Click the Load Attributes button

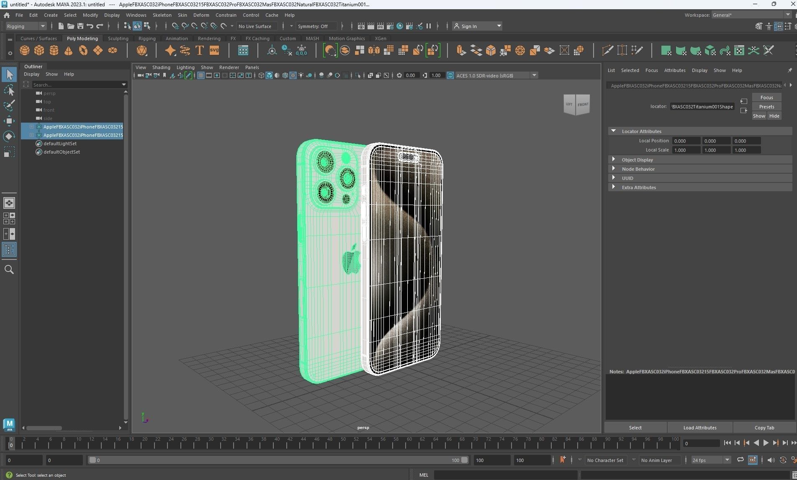pyautogui.click(x=700, y=428)
